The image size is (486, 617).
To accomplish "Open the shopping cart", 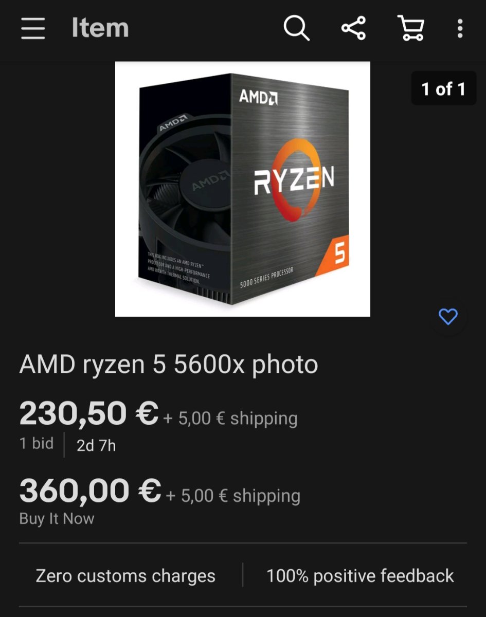I will tap(411, 28).
